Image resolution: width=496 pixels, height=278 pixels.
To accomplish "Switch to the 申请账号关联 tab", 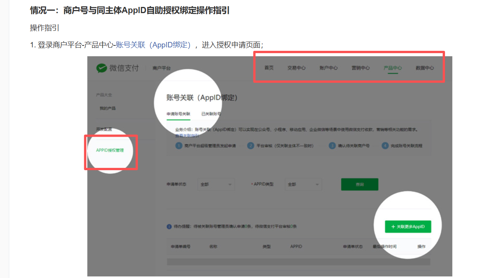I will [x=178, y=114].
